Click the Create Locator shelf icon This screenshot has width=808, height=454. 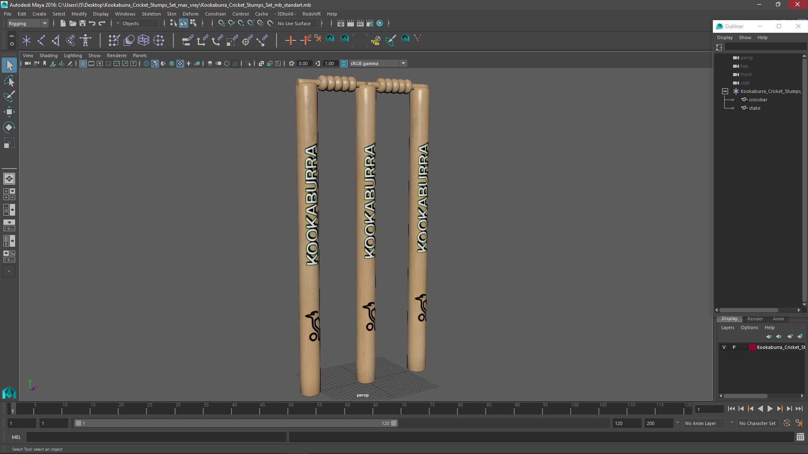(x=27, y=40)
